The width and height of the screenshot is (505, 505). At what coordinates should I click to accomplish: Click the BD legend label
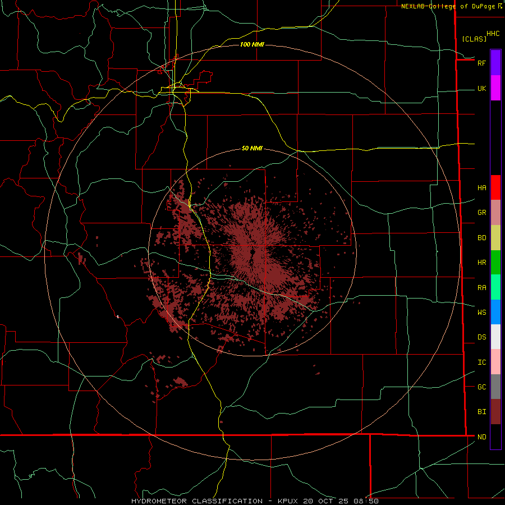[x=481, y=238]
